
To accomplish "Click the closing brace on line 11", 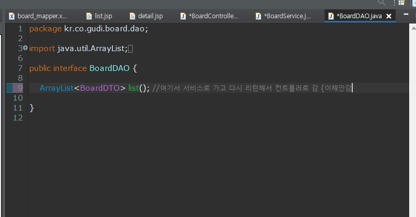I will [x=32, y=108].
